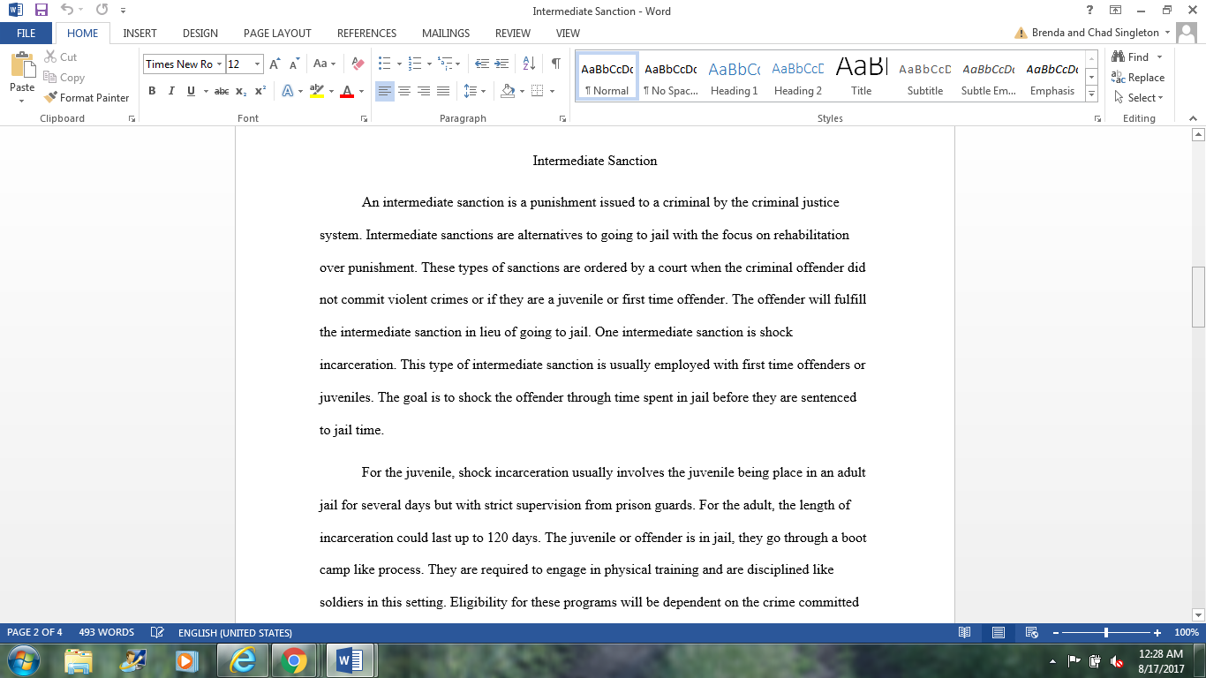Toggle strikethrough text formatting
The width and height of the screenshot is (1206, 678).
click(222, 91)
